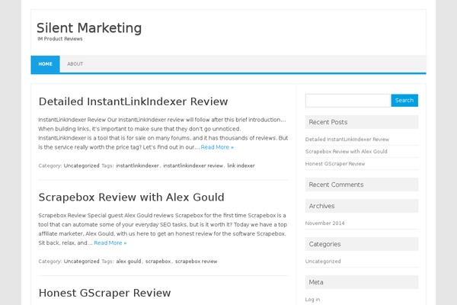Select the alex gould tag
This screenshot has width=457, height=305.
click(x=128, y=262)
